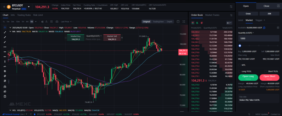Click the Cross margin mode button
The image size is (282, 116).
(x=248, y=14)
